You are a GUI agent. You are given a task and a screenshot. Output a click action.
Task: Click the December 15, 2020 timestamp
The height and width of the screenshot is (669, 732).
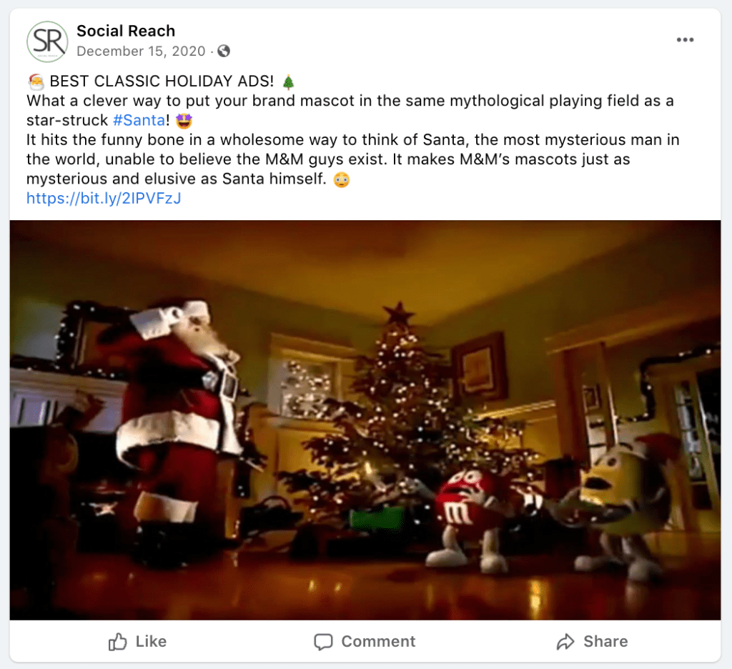(141, 51)
